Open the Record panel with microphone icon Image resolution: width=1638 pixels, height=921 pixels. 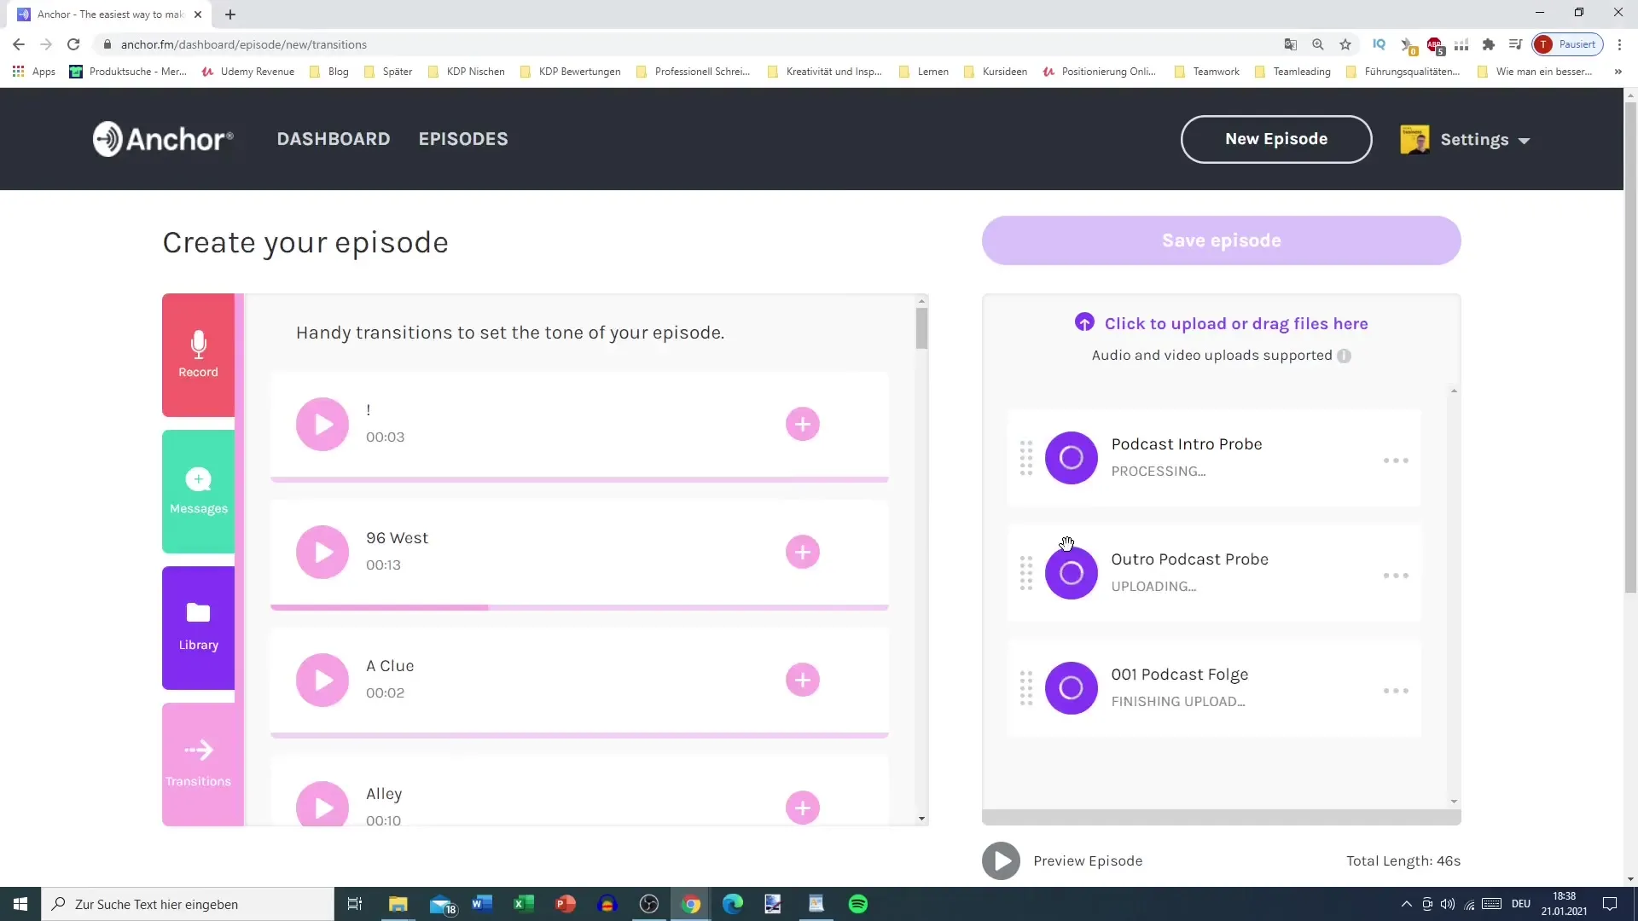198,355
